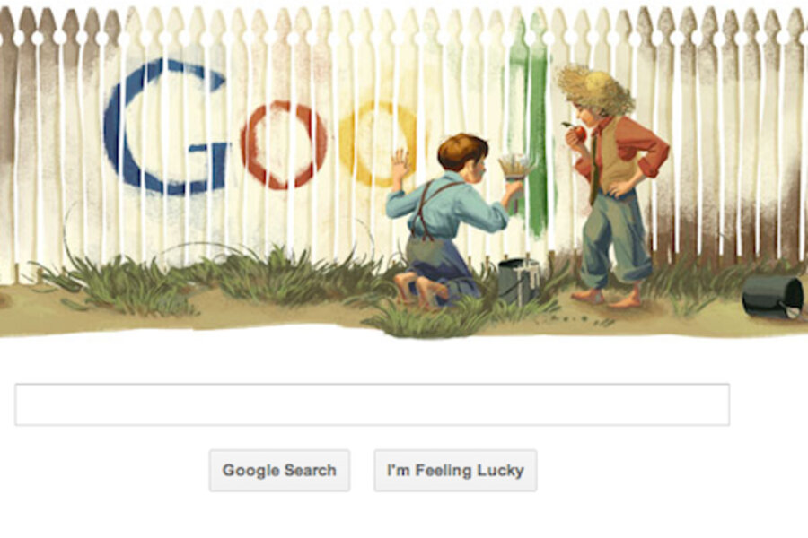Click the straw hat on the standing boy

pyautogui.click(x=595, y=89)
